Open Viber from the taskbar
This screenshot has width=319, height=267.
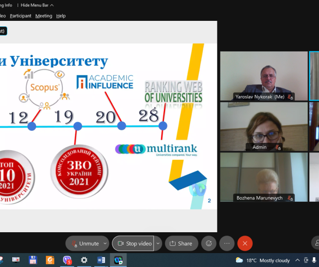point(67,260)
